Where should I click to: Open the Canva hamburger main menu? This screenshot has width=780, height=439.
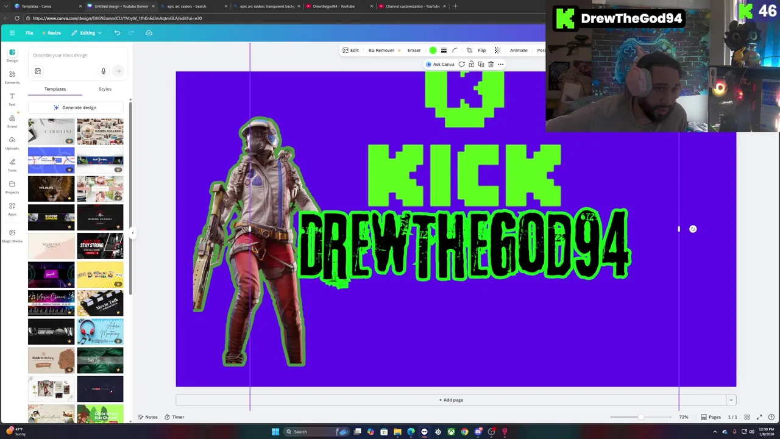point(12,33)
